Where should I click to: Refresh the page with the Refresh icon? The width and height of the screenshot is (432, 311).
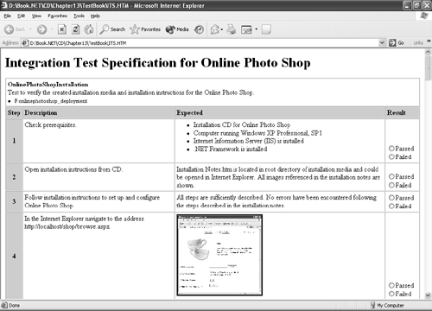75,29
